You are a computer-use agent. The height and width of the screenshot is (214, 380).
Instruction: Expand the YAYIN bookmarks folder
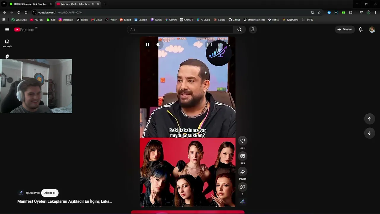307,20
